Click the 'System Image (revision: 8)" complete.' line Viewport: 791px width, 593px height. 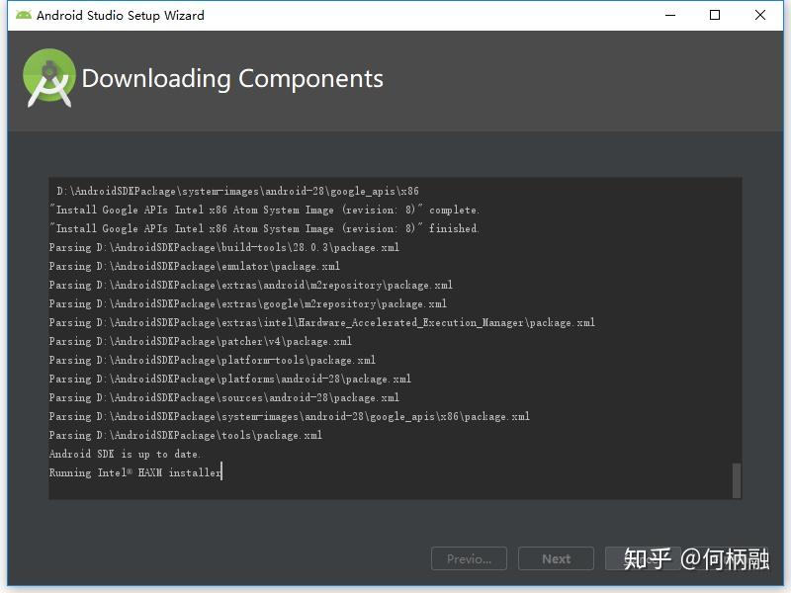click(264, 210)
